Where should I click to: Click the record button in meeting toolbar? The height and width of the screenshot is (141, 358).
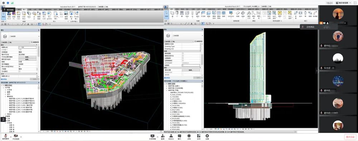[189, 136]
